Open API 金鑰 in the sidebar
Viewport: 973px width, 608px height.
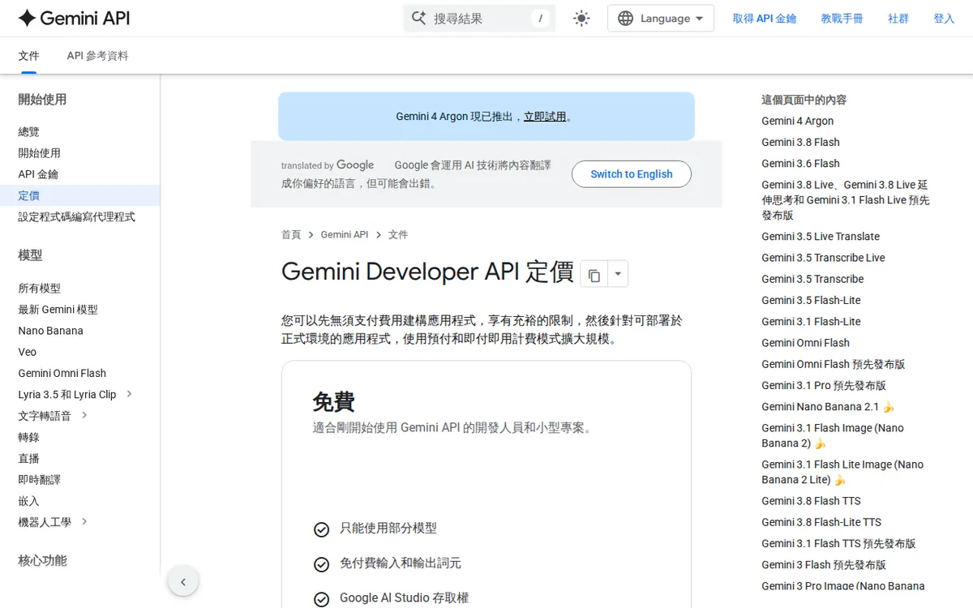click(38, 173)
